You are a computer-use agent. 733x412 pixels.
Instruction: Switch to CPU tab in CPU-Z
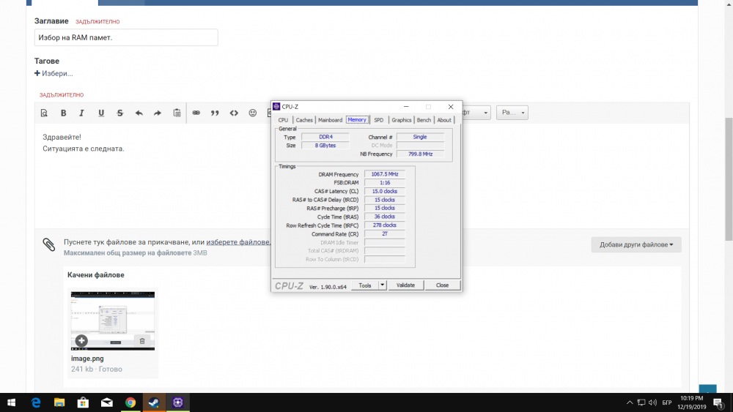[x=283, y=120]
